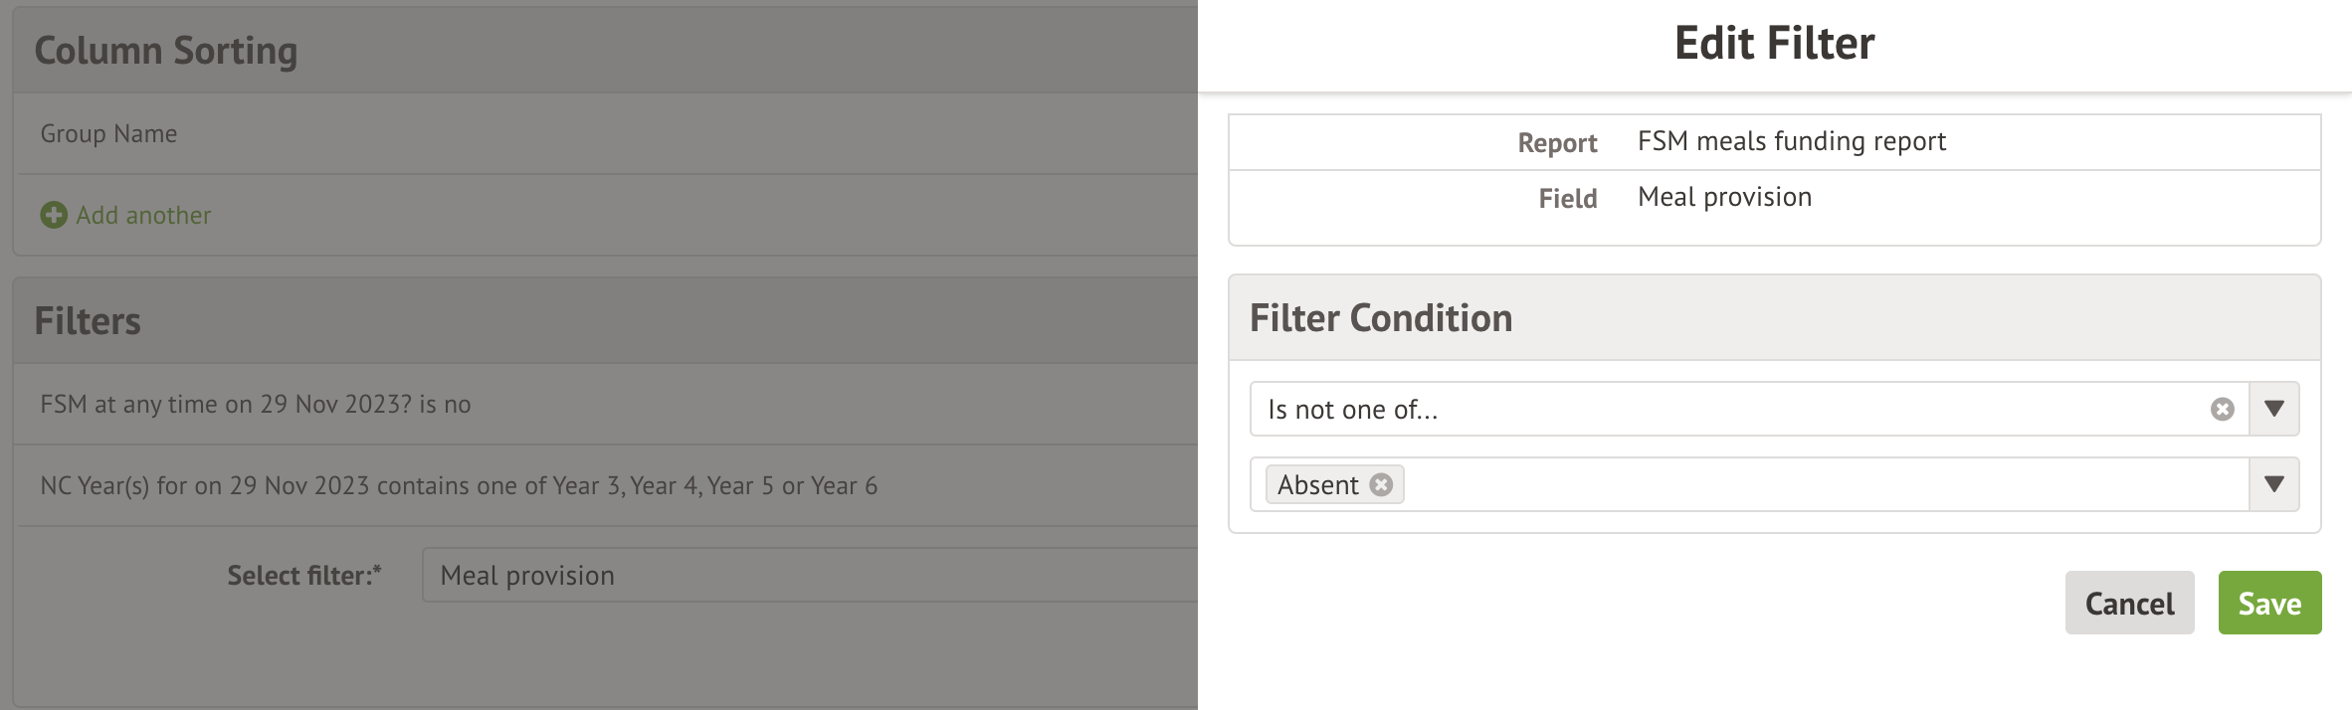The height and width of the screenshot is (710, 2352).
Task: Open the NC Year(s) filter row
Action: [459, 486]
